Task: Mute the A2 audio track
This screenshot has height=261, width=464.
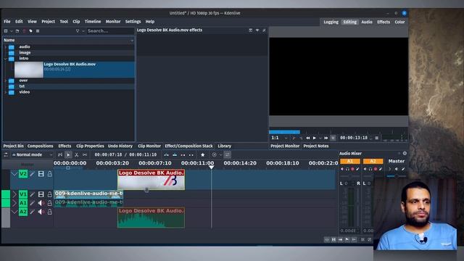Action: (41, 212)
